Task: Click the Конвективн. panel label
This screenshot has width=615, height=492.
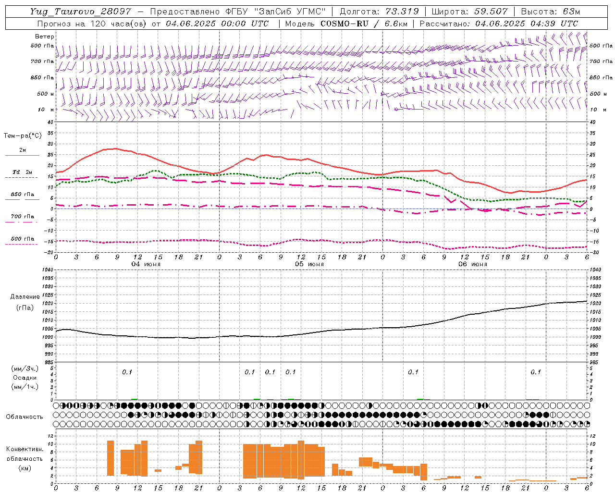Action: 25,449
